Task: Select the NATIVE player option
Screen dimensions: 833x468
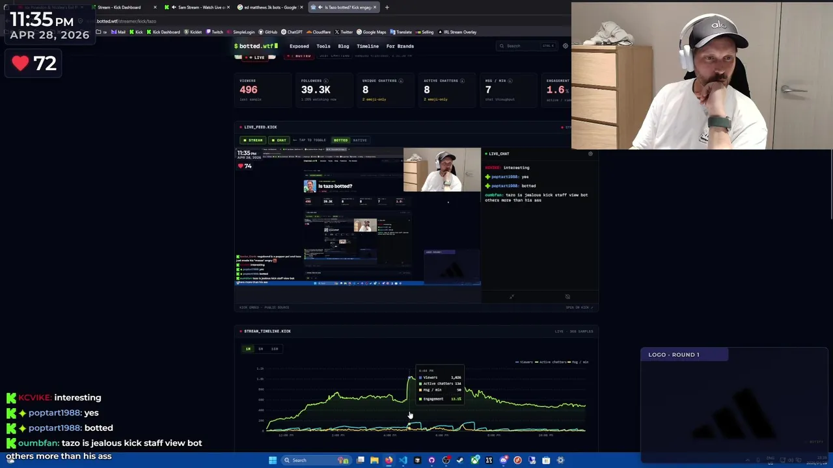Action: point(360,140)
